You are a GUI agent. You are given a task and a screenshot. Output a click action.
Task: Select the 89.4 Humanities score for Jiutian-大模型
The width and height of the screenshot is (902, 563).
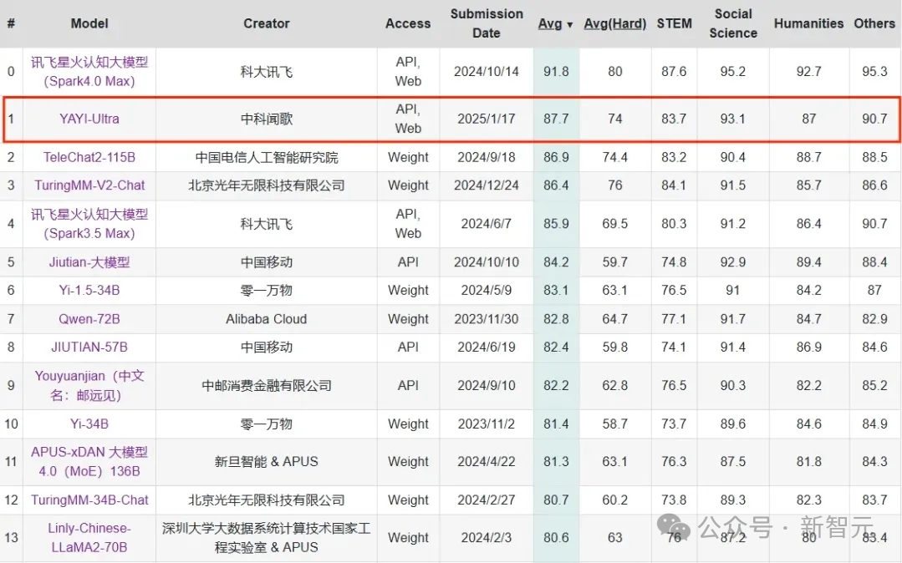[x=809, y=262]
